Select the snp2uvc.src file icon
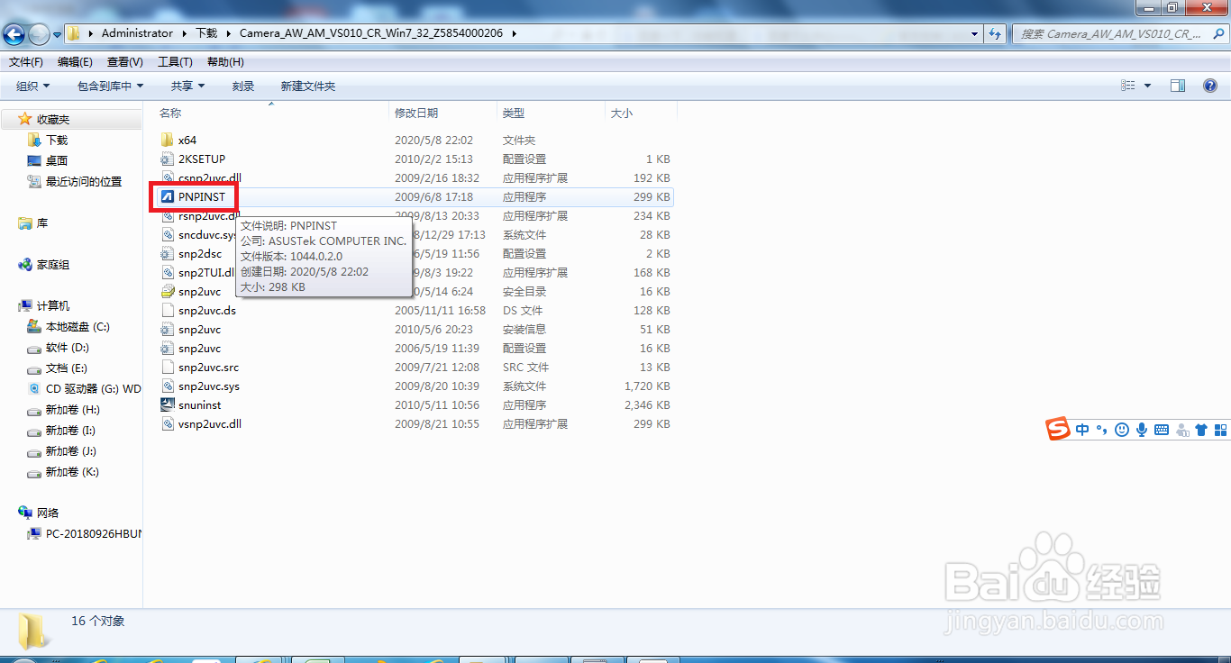 point(167,368)
